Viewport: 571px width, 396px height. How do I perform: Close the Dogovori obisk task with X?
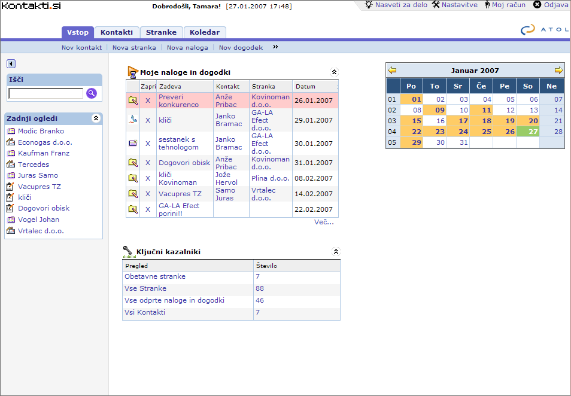coord(148,163)
